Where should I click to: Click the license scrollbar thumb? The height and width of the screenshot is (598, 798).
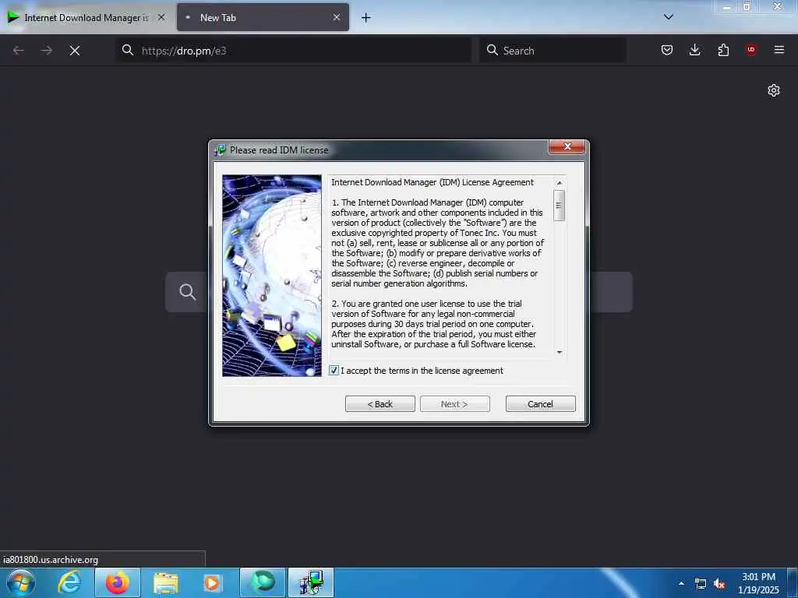[560, 206]
